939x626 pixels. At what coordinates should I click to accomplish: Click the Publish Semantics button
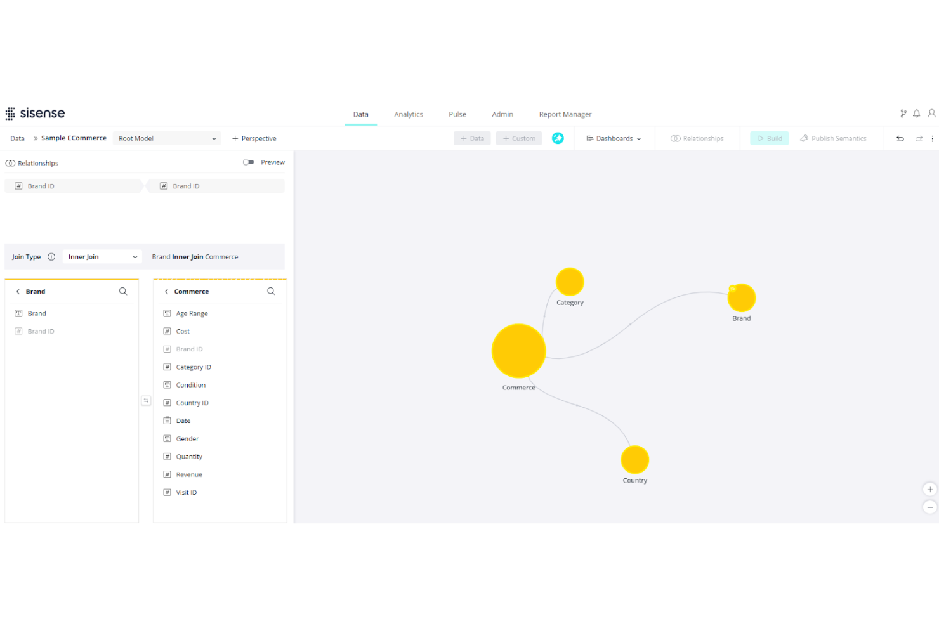833,138
